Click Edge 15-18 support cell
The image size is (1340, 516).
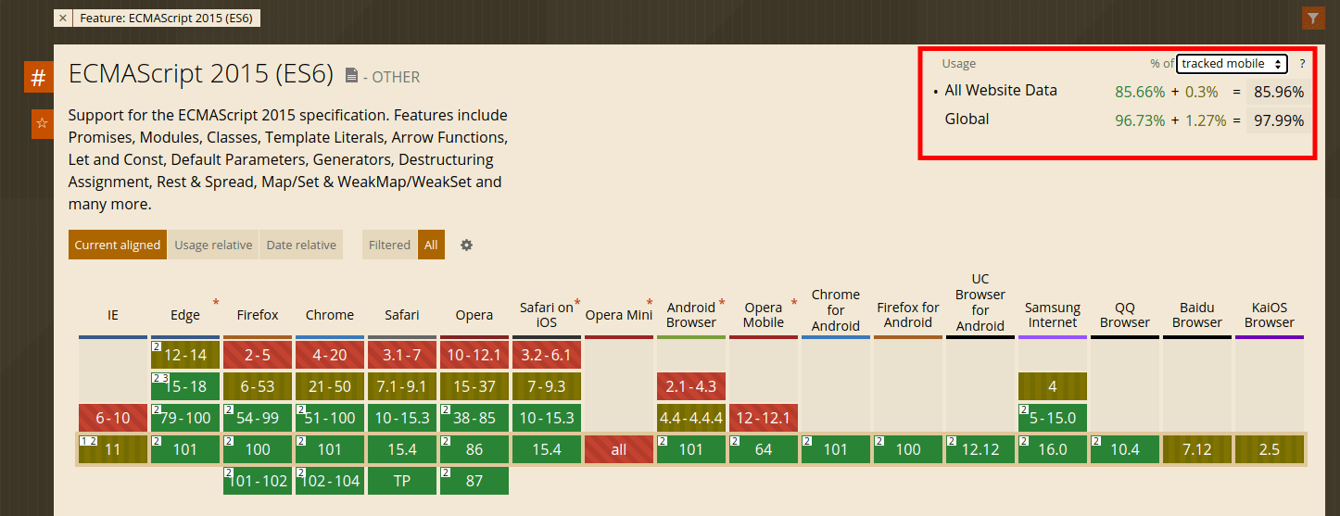(185, 386)
